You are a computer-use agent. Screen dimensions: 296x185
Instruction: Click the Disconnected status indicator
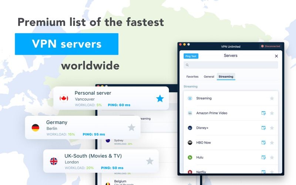point(271,46)
